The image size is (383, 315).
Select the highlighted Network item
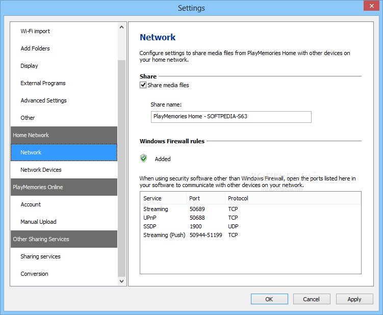[64, 152]
